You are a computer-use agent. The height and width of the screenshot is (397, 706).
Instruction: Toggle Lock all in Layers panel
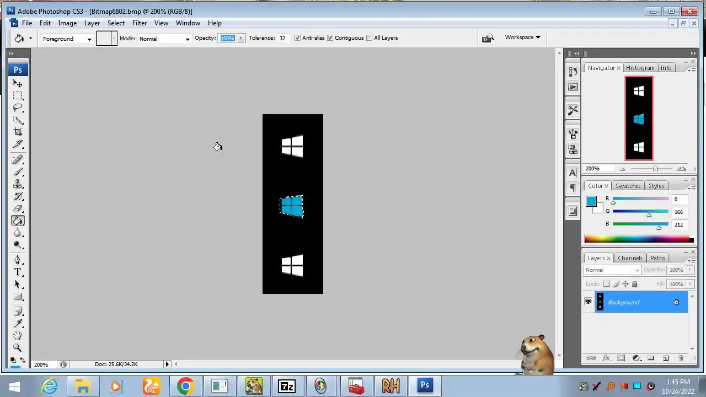tap(634, 284)
